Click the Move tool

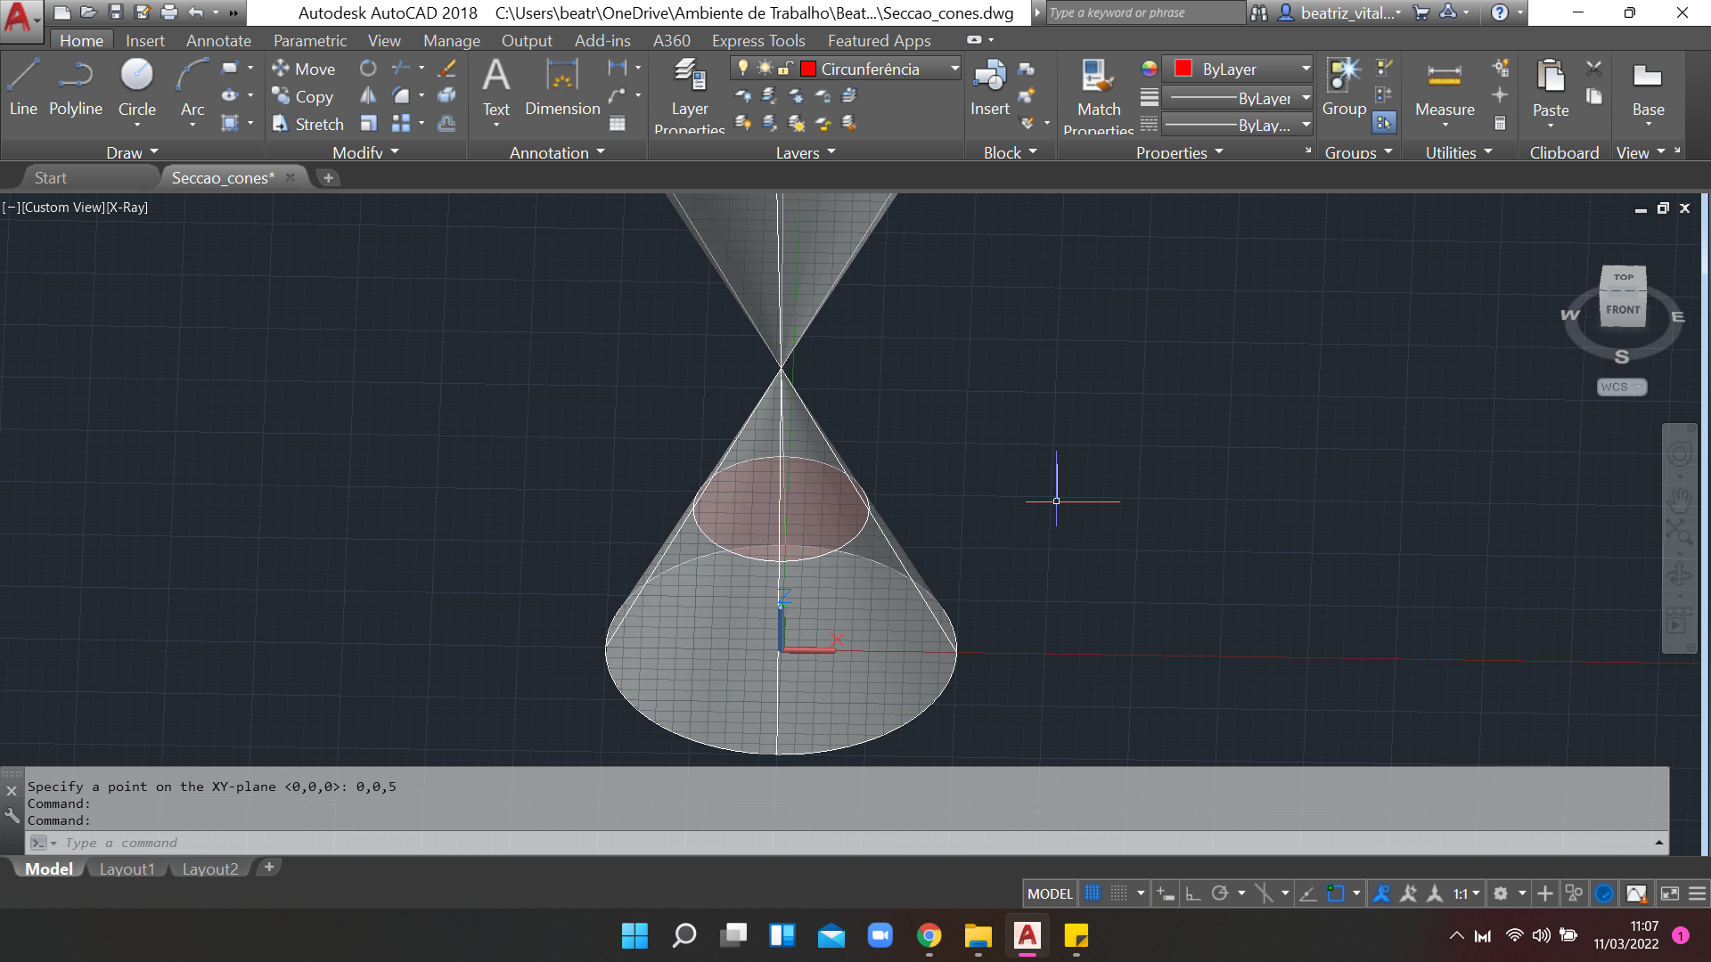304,69
